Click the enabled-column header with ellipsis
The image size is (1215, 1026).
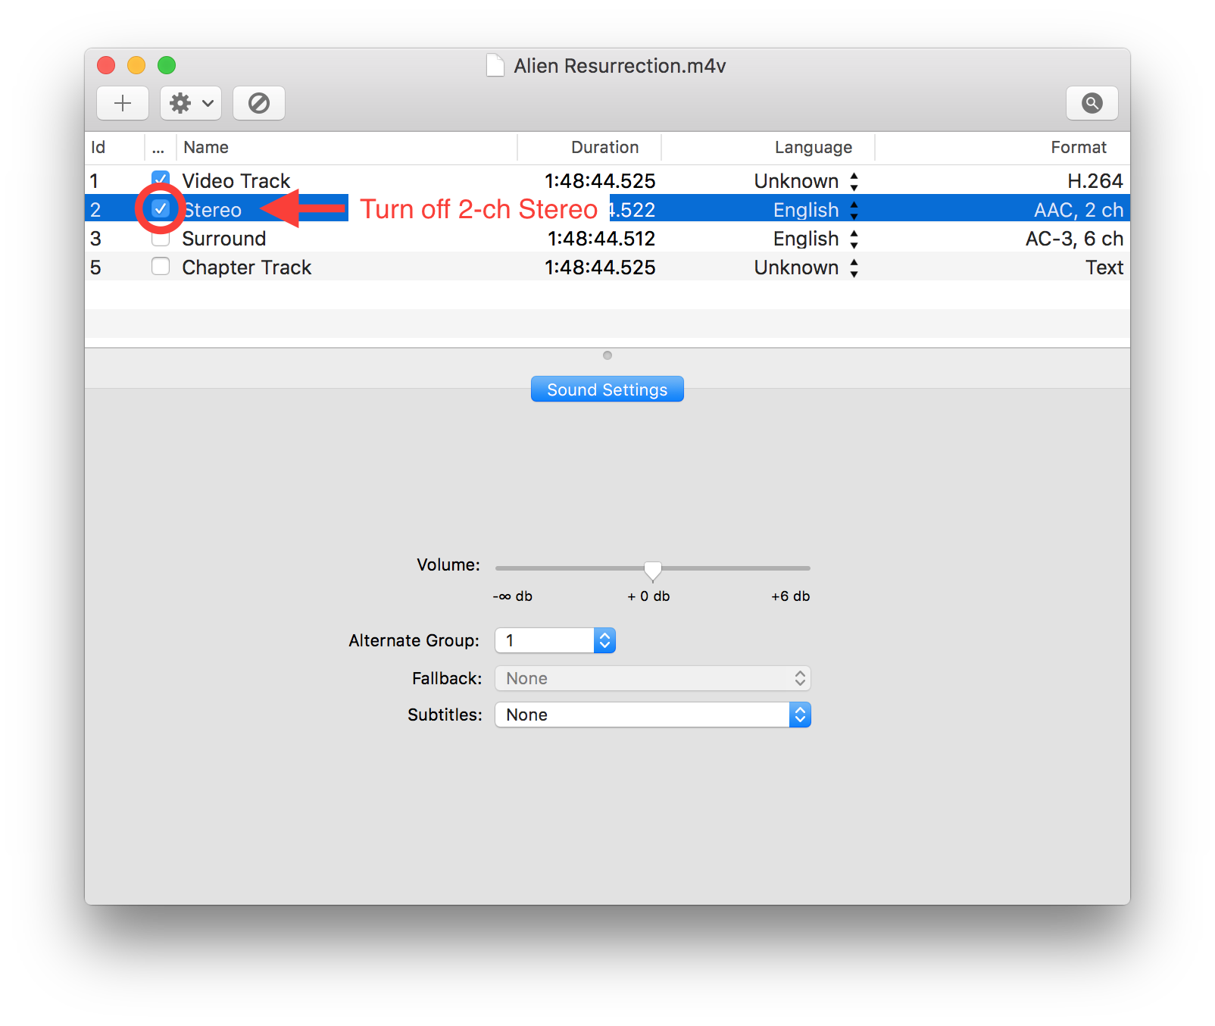[x=158, y=148]
